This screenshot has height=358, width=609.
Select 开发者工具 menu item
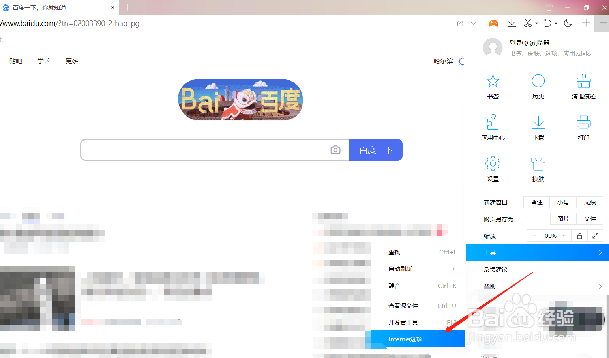(418, 322)
